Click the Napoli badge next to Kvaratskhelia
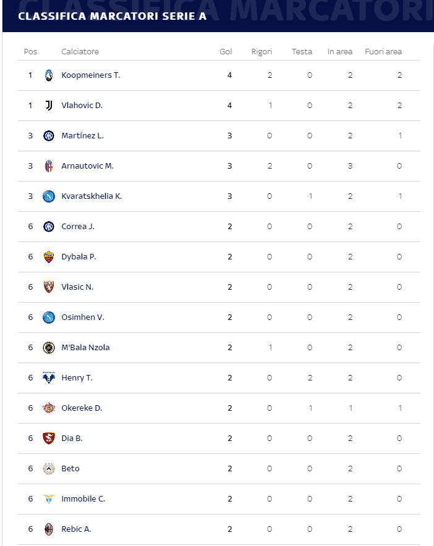 point(49,196)
